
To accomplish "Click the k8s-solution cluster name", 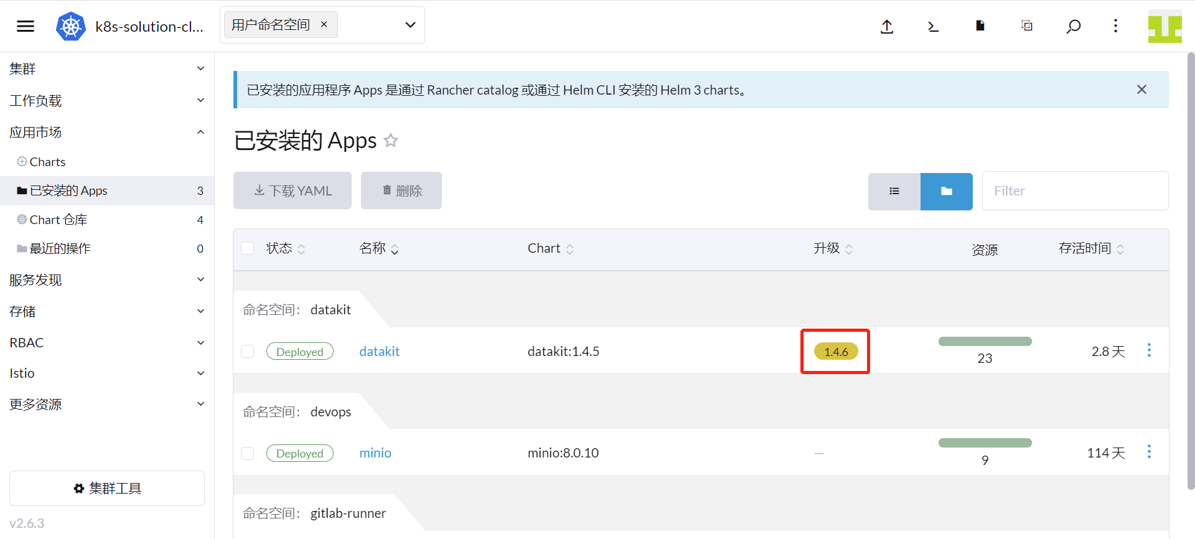I will (x=149, y=27).
